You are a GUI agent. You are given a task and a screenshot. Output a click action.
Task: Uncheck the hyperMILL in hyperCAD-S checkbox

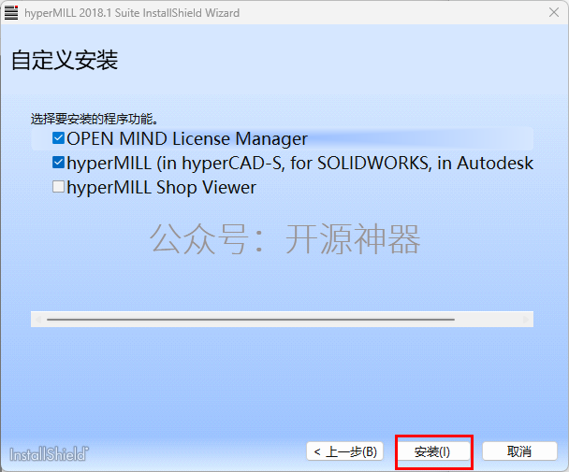[x=58, y=163]
